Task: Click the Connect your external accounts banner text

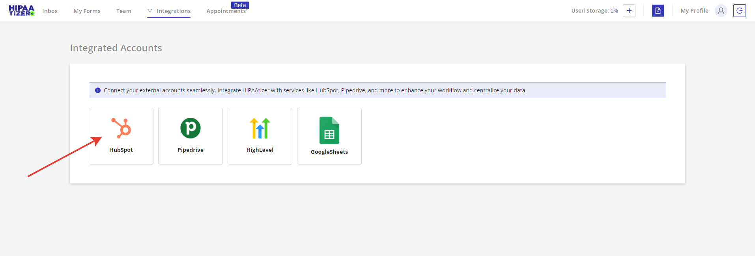Action: (315, 90)
